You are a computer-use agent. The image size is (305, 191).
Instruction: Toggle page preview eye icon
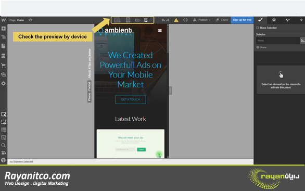coord(30,20)
